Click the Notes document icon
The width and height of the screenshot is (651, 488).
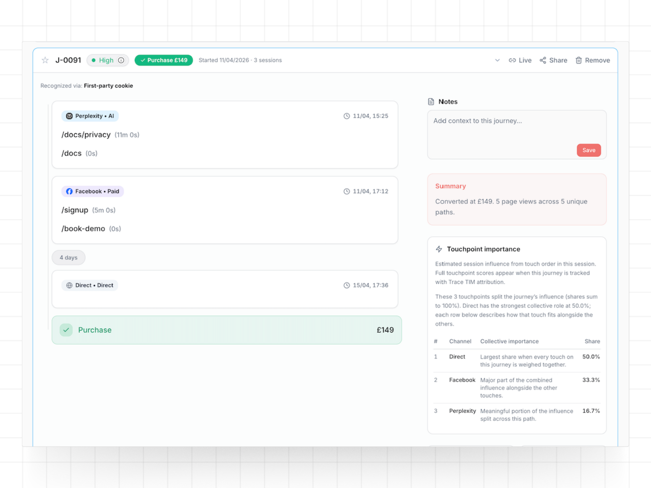pyautogui.click(x=431, y=101)
